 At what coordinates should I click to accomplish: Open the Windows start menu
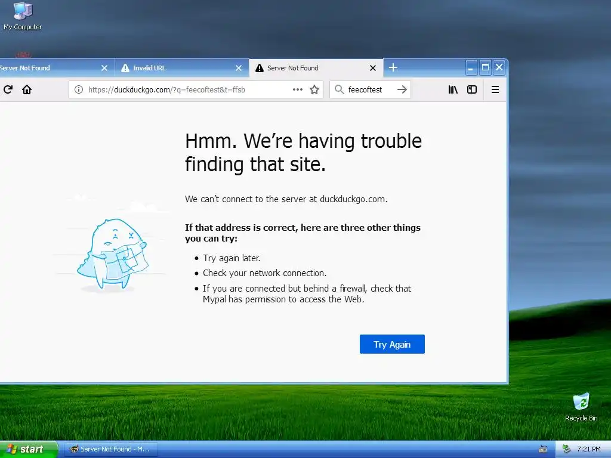click(29, 449)
